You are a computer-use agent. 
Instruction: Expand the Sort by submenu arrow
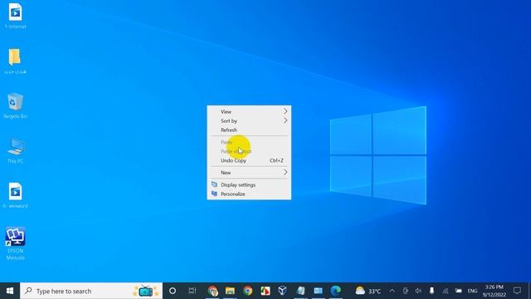click(285, 120)
